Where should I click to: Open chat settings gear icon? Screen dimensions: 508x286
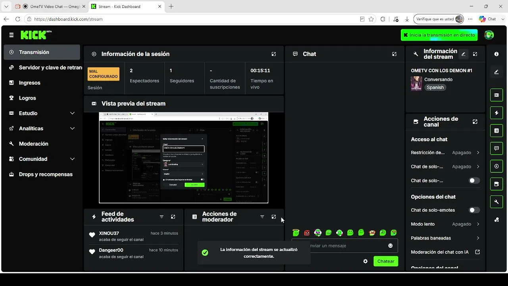tap(366, 261)
